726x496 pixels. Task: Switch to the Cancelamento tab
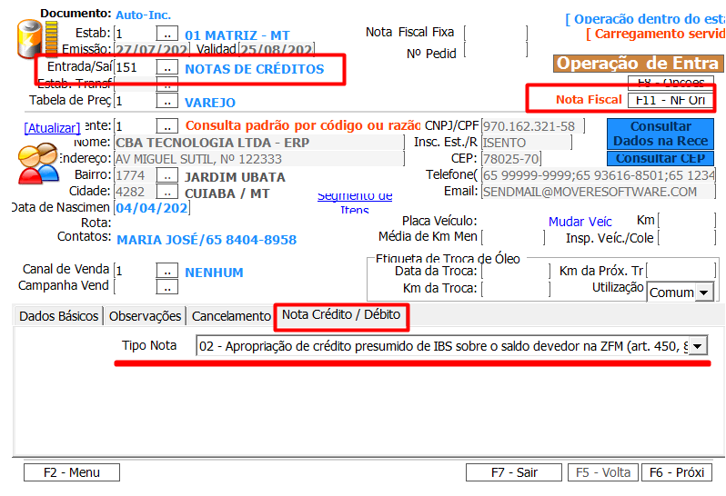(231, 316)
